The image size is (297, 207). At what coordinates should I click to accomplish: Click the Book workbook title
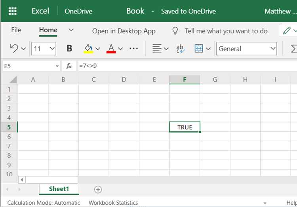(135, 11)
